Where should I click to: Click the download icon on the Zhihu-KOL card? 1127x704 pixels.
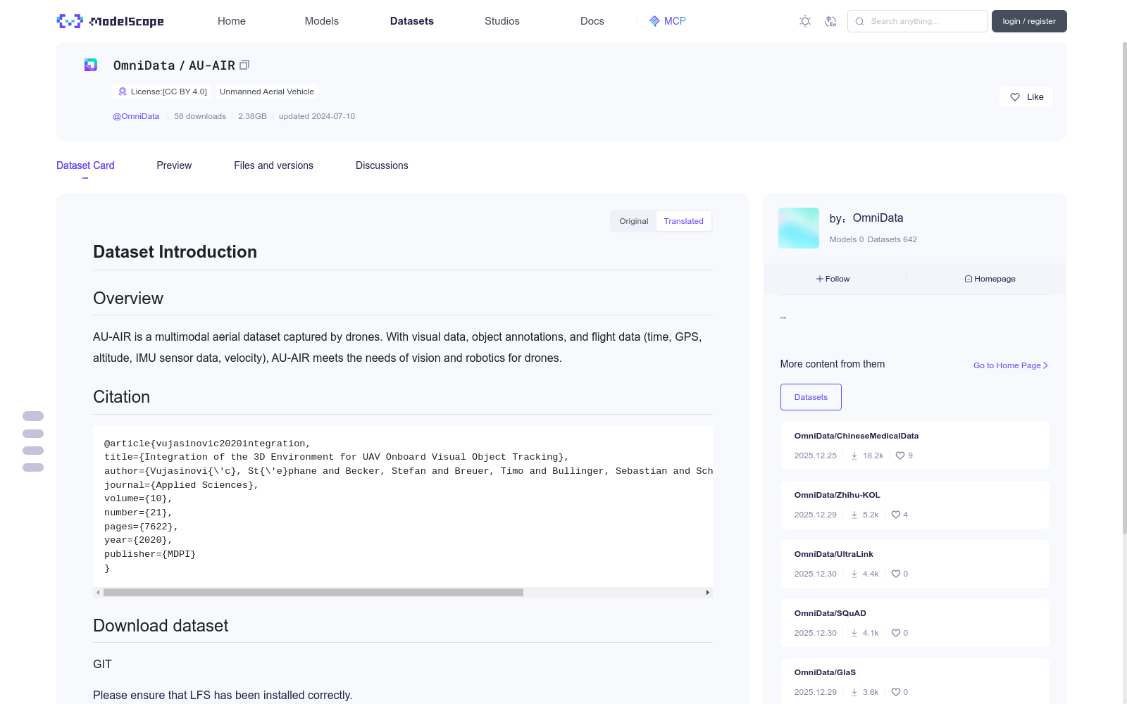click(x=854, y=515)
